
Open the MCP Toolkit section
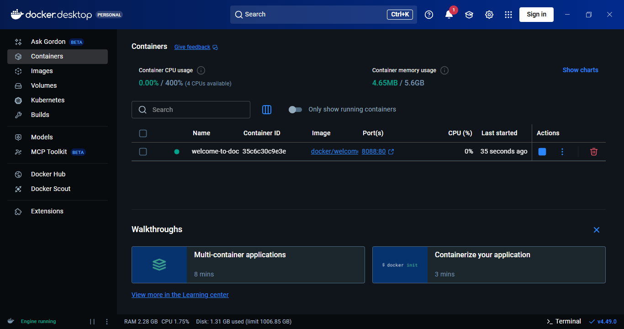48,151
